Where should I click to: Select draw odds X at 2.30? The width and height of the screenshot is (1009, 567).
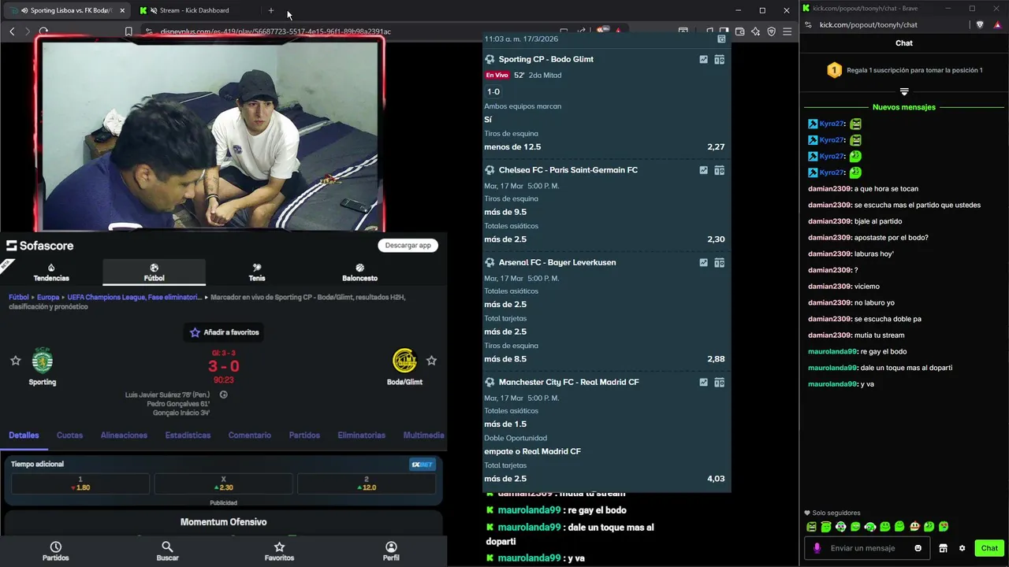(224, 484)
